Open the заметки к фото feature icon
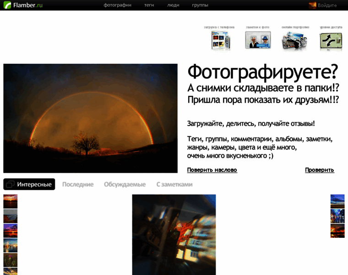This screenshot has height=275, width=348. coord(258,40)
